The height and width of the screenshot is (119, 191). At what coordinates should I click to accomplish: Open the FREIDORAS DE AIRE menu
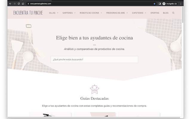tap(115, 13)
